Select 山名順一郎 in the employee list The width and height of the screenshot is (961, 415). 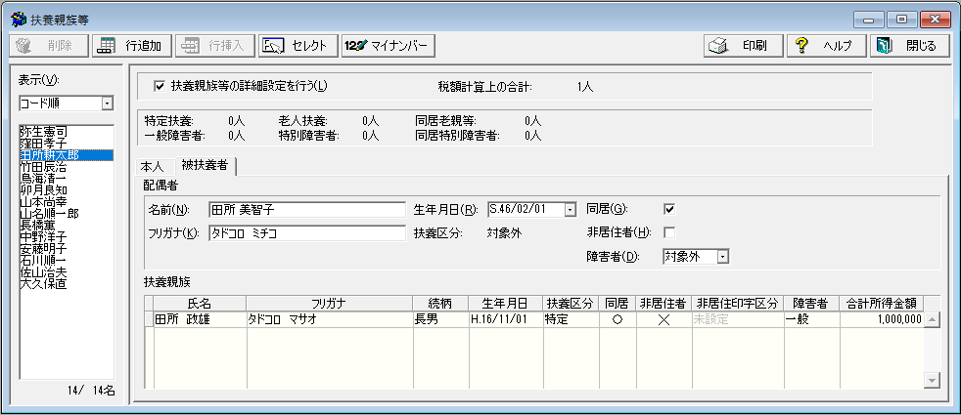click(49, 214)
